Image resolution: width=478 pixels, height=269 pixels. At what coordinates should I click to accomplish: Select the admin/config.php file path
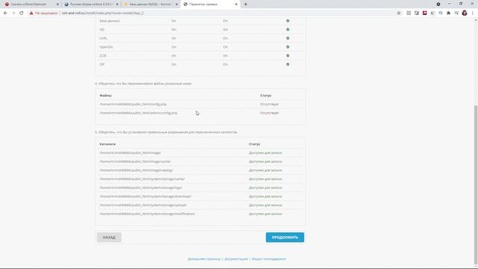tap(138, 113)
